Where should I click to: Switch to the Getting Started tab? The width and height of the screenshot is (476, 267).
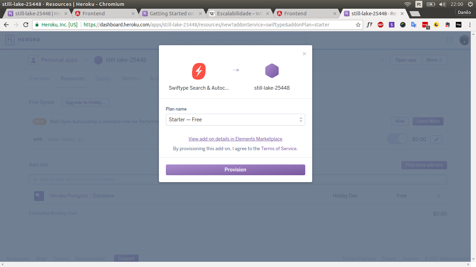[172, 14]
